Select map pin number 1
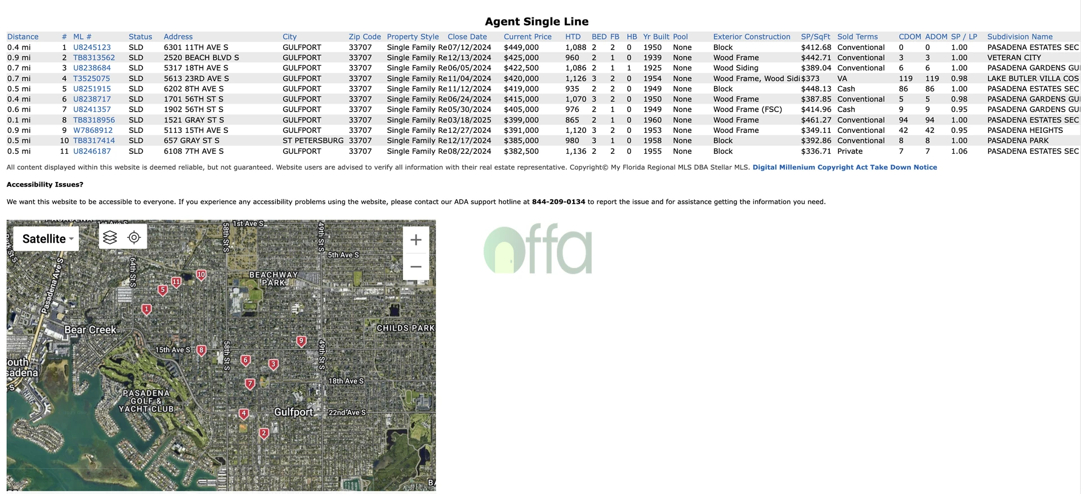This screenshot has width=1081, height=494. 146,309
